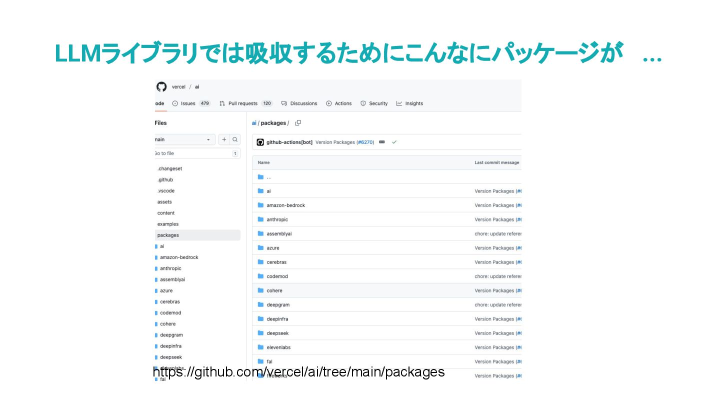Click the add file plus icon
The width and height of the screenshot is (720, 405).
(224, 139)
